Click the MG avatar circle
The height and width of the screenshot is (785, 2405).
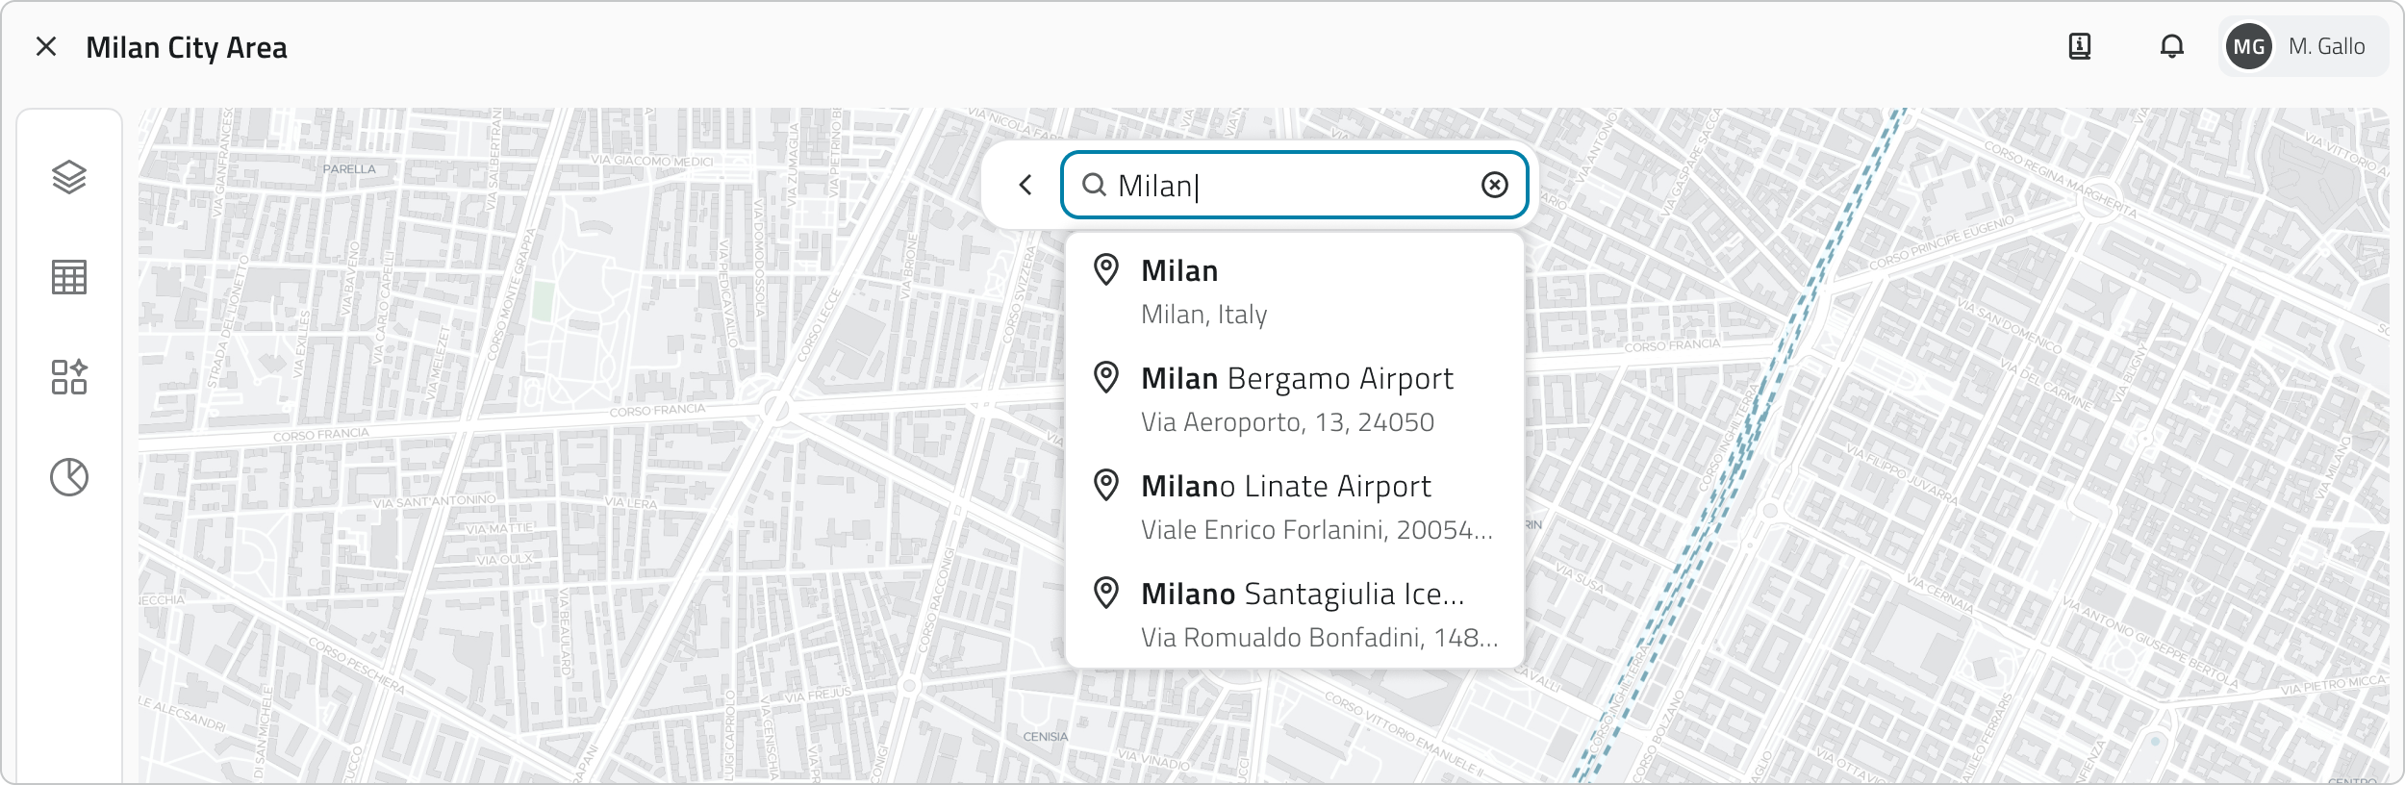click(2249, 46)
